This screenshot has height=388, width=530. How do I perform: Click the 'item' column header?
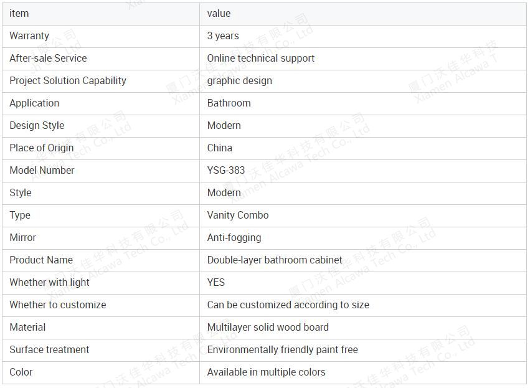[19, 14]
